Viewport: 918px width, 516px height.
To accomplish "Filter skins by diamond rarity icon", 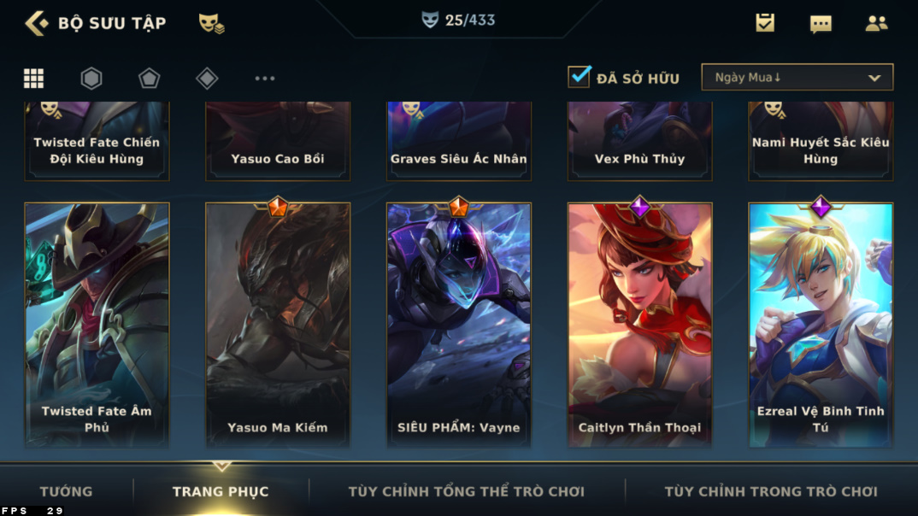I will coord(207,78).
